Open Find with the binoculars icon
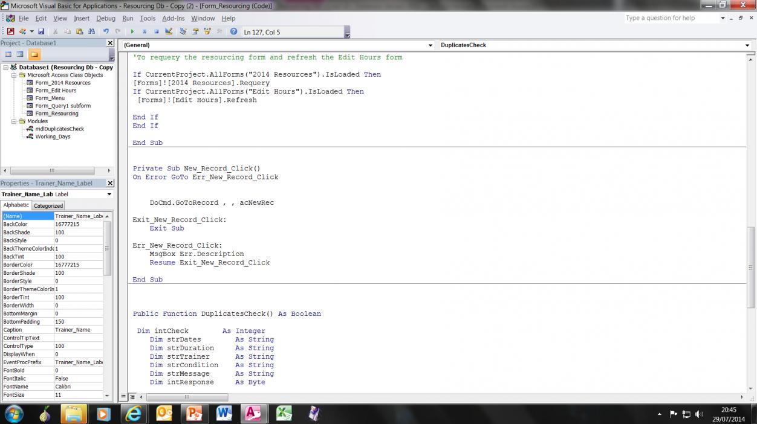The width and height of the screenshot is (757, 424). pyautogui.click(x=91, y=31)
